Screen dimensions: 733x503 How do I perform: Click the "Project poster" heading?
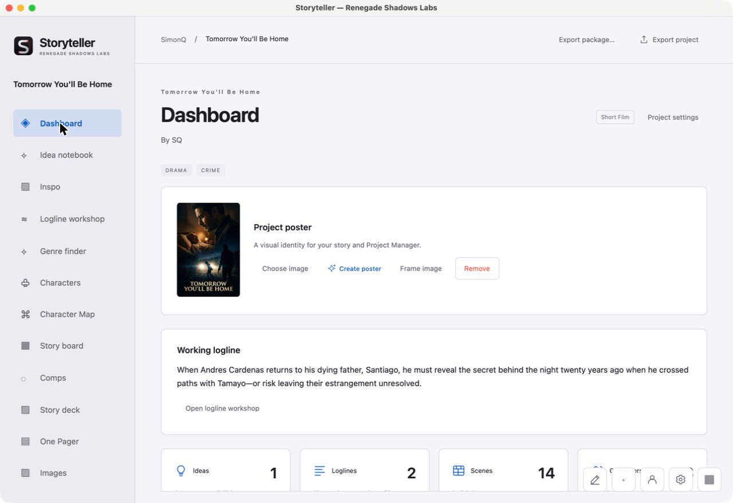[x=282, y=227]
